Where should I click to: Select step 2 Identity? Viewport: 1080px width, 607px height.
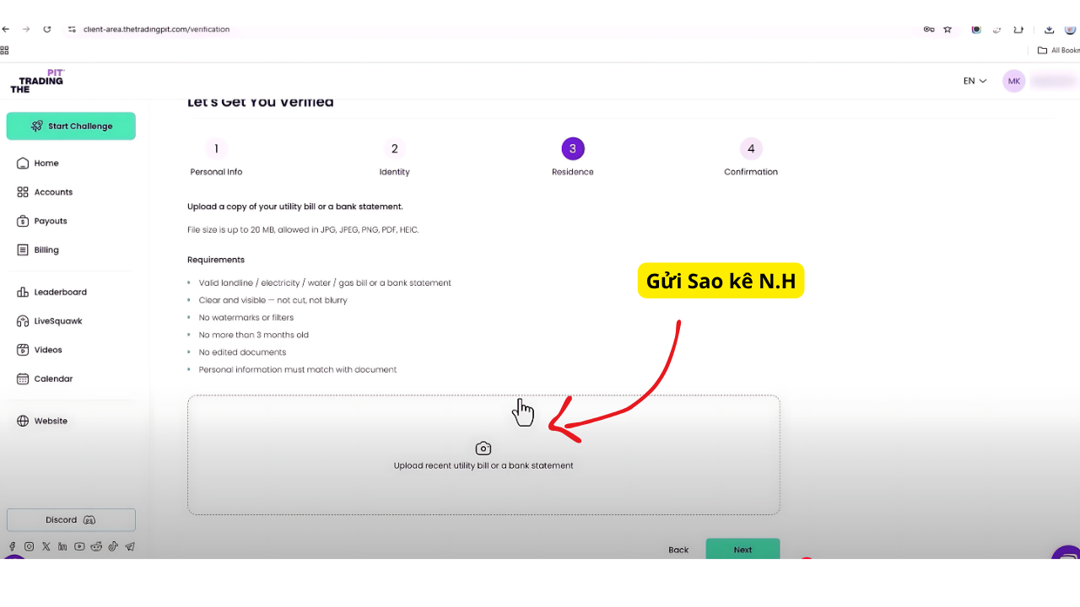pyautogui.click(x=394, y=149)
